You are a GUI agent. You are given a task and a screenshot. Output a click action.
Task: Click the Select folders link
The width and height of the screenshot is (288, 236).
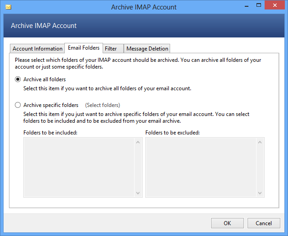pyautogui.click(x=103, y=105)
